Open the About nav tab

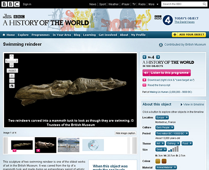[x=124, y=35]
